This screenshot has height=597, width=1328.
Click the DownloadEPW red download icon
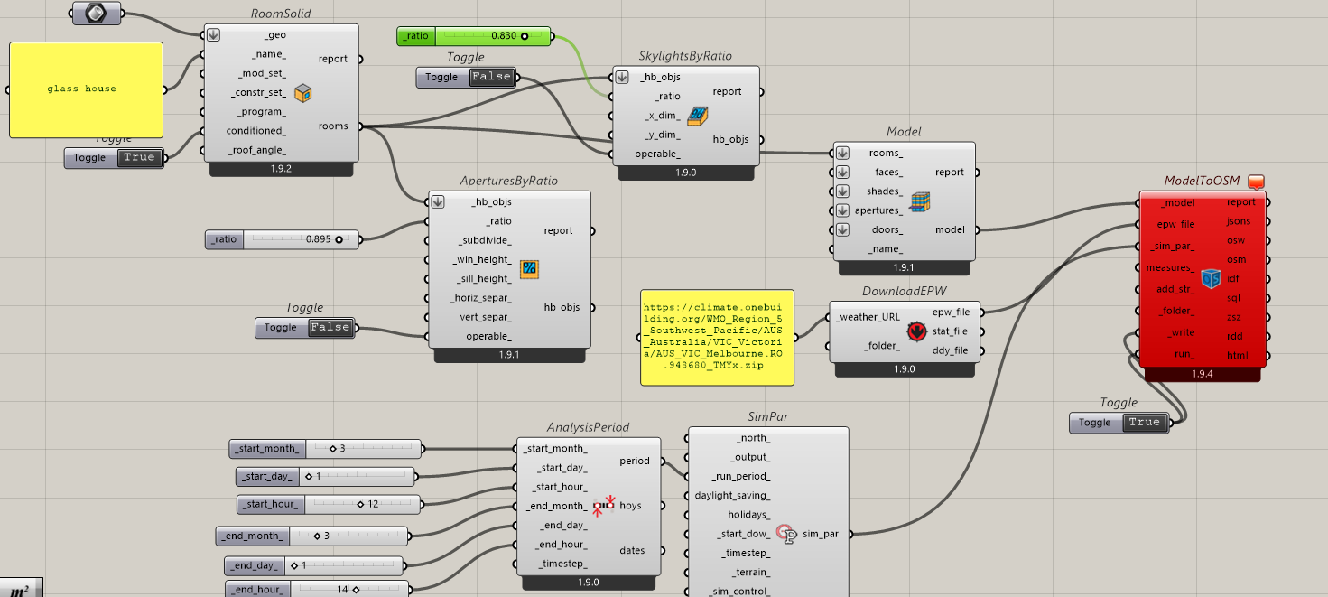coord(917,331)
